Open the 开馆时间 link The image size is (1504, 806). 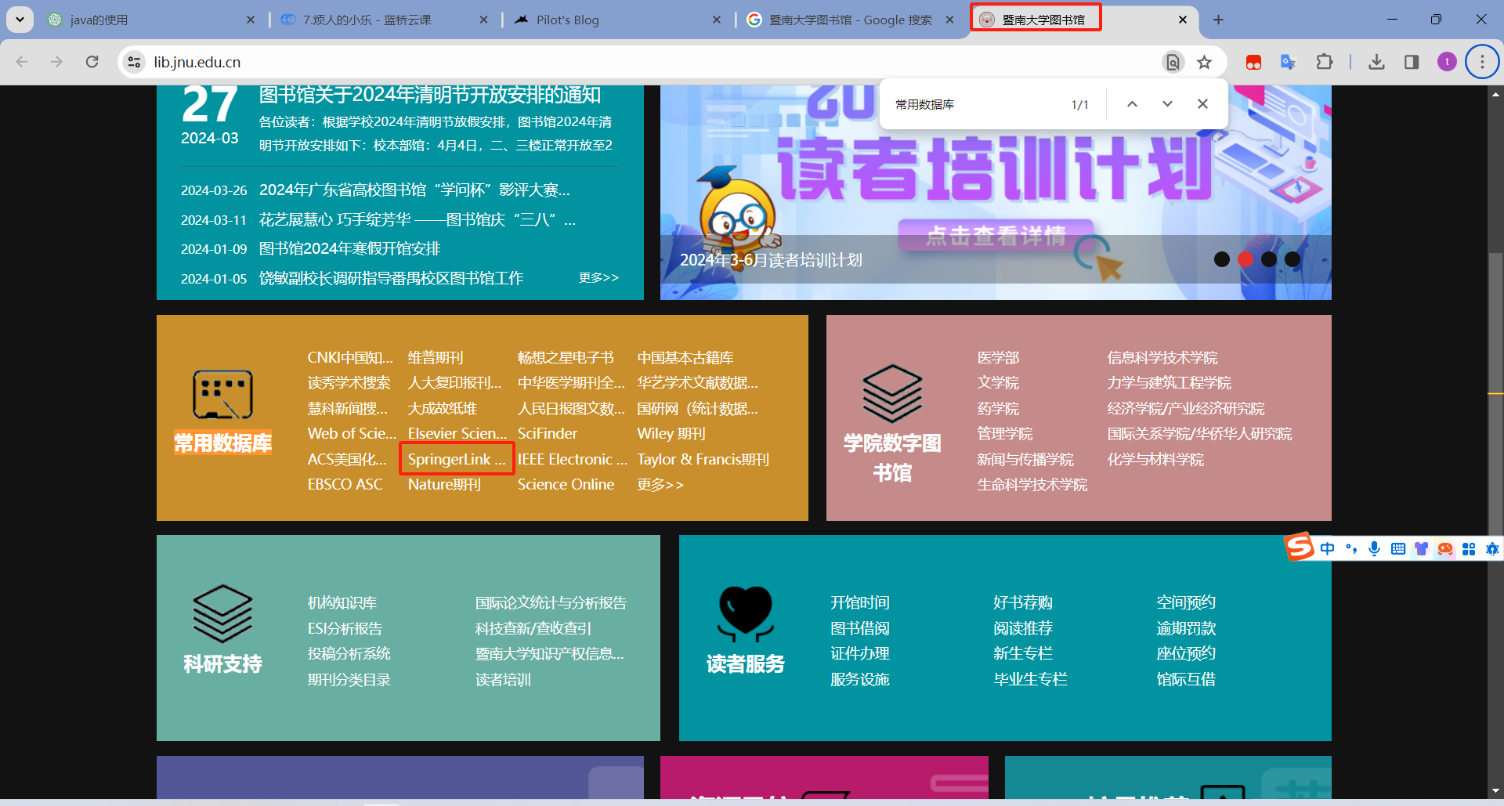859,602
